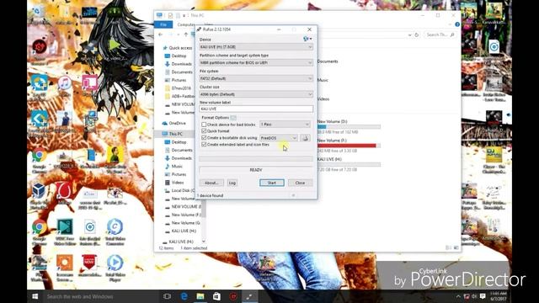
Task: Open the Windows Start menu
Action: pyautogui.click(x=35, y=296)
